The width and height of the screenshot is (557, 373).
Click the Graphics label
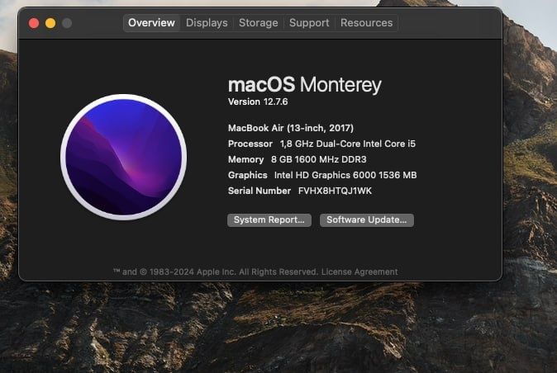pos(248,175)
